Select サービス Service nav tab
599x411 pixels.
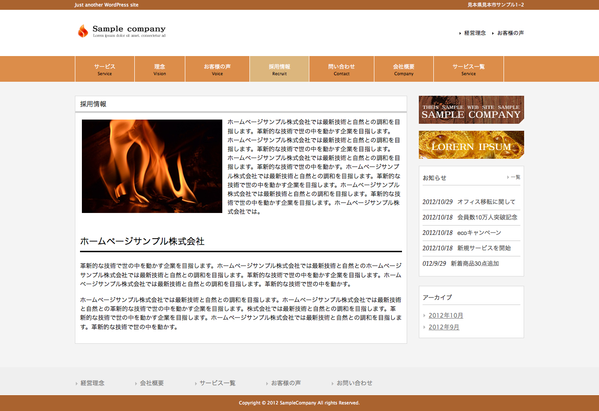[105, 69]
